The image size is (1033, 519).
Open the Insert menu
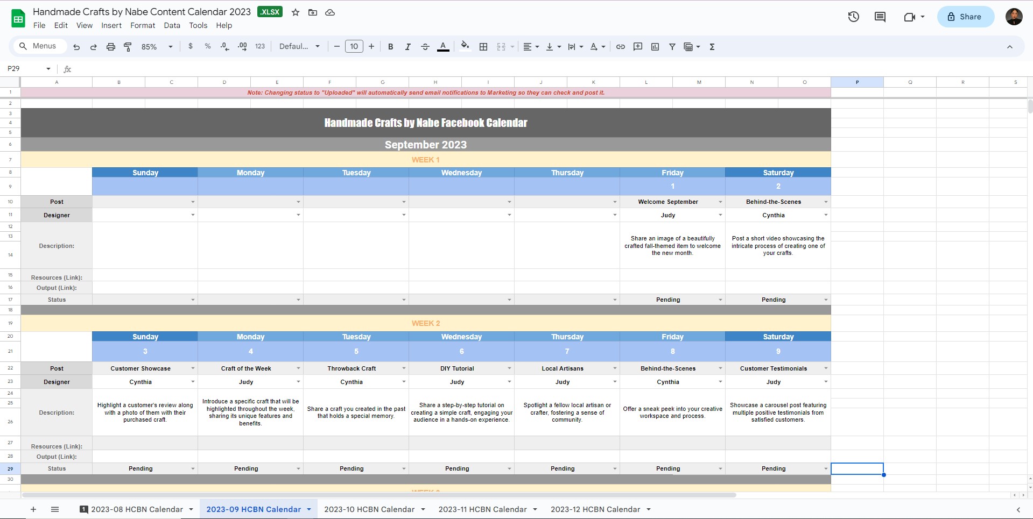(111, 25)
